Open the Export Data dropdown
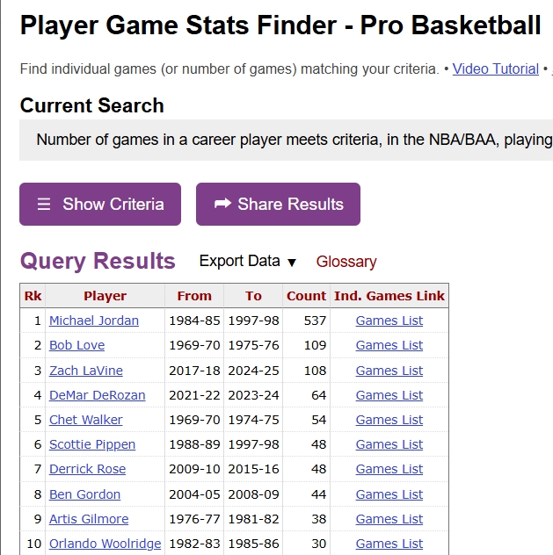Viewport: 553px width, 555px height. coord(248,262)
